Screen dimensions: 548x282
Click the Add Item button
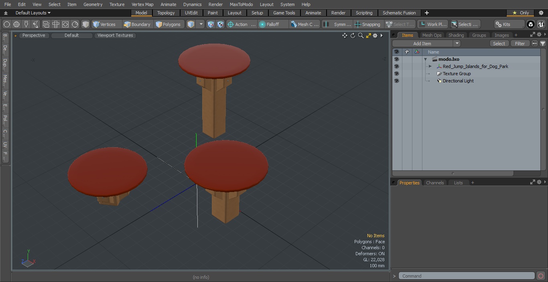coord(422,44)
